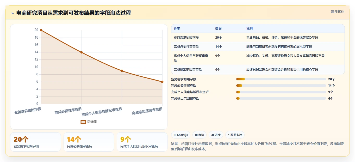Click the 20个 progress value label
The height and width of the screenshot is (162, 355).
coord(332,79)
